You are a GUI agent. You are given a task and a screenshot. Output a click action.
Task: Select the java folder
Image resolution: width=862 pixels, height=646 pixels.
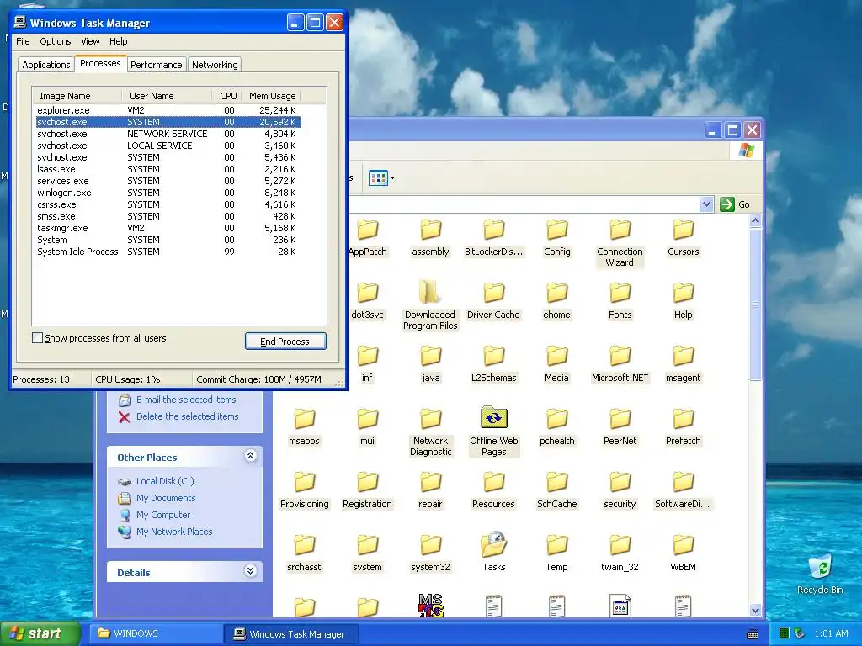click(x=430, y=365)
